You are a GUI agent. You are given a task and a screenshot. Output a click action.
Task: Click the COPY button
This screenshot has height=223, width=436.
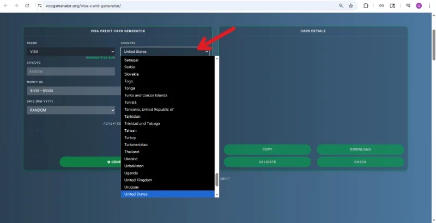pyautogui.click(x=267, y=149)
